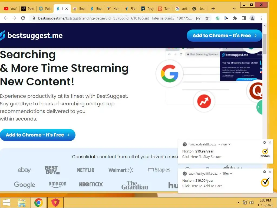Click the network icon in system tray
The image size is (277, 208).
[245, 203]
